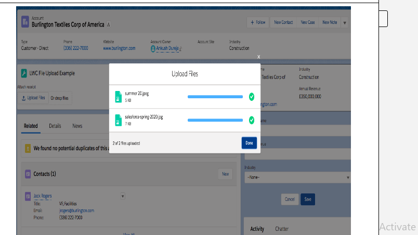Click the Account building icon in header
The image size is (418, 235).
click(x=25, y=22)
